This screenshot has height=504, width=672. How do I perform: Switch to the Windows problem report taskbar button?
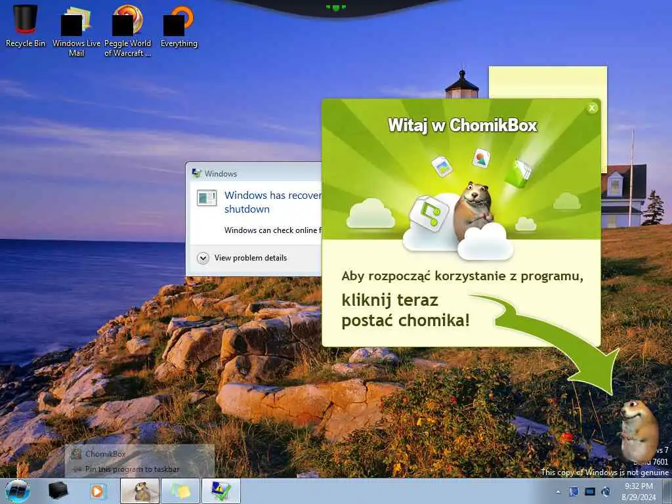coord(220,491)
